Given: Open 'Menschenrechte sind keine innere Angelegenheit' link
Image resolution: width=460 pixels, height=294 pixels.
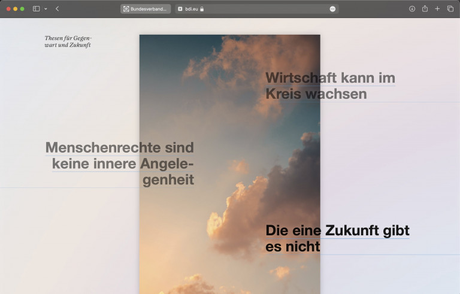Looking at the screenshot, I should (120, 163).
